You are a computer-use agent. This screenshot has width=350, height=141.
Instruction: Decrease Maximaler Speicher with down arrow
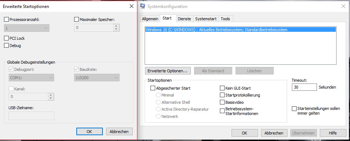pyautogui.click(x=116, y=29)
